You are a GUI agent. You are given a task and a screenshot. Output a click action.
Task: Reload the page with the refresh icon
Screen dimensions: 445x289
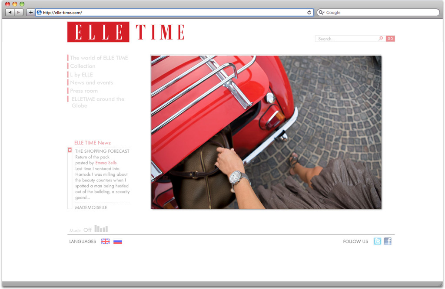coord(309,12)
